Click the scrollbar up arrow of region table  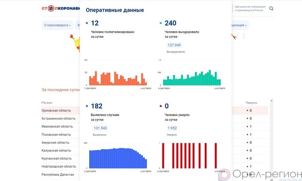pyautogui.click(x=271, y=101)
